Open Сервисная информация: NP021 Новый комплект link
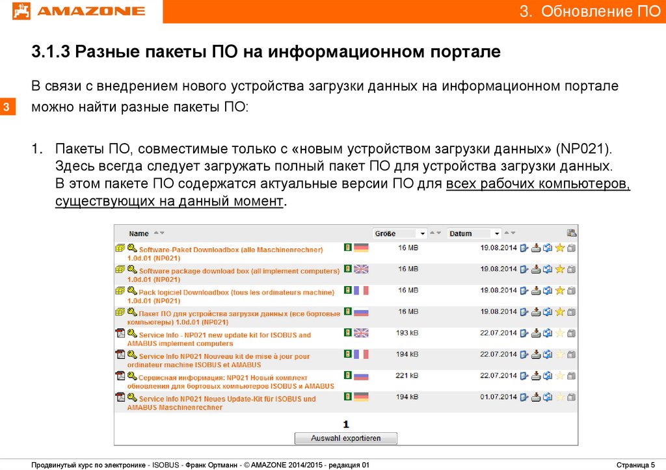The image size is (666, 470). [x=231, y=382]
